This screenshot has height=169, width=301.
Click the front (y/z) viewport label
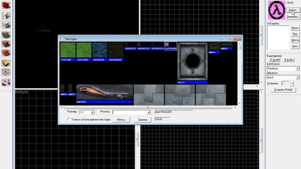point(22,92)
